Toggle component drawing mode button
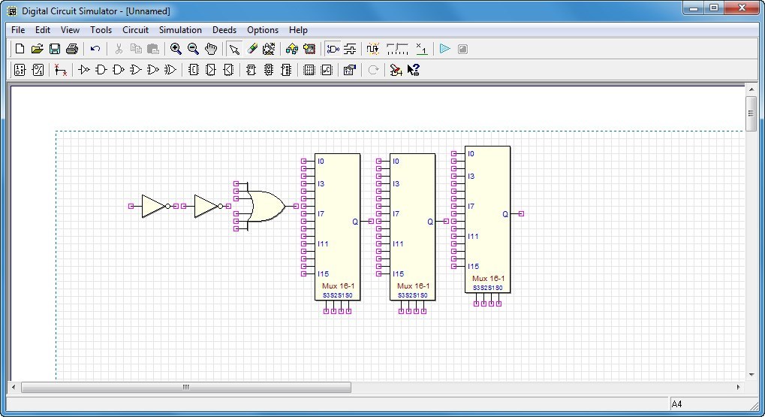 tap(333, 49)
